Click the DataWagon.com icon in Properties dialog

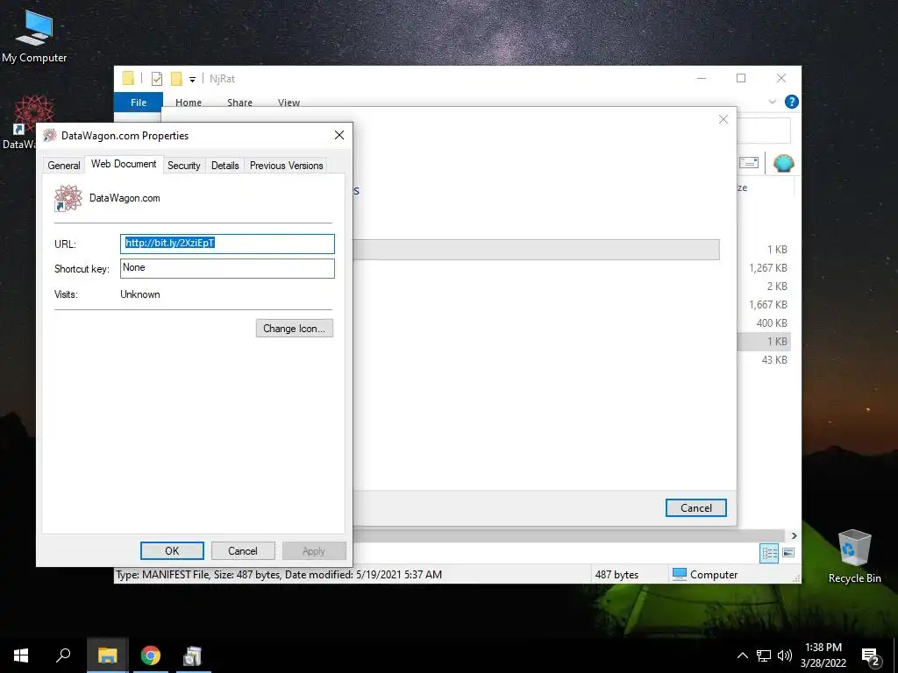coord(68,198)
